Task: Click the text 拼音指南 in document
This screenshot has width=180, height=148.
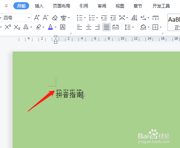Action: point(69,95)
